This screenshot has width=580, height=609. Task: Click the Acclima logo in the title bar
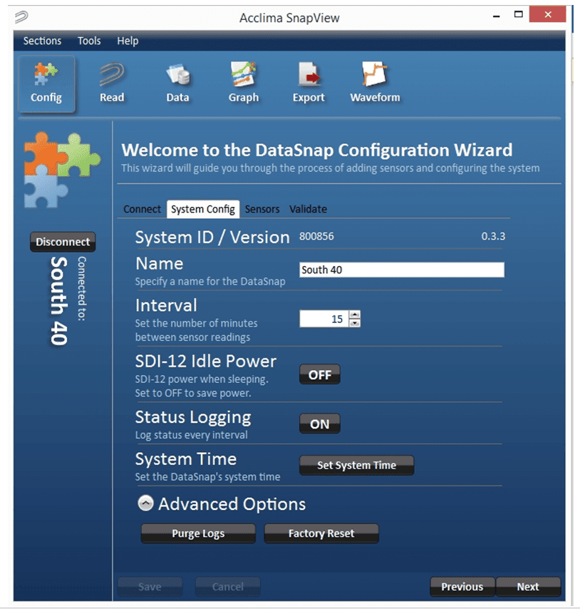[20, 17]
